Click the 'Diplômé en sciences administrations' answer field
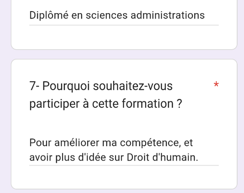Screen dimensions: 244x193 point(124,16)
